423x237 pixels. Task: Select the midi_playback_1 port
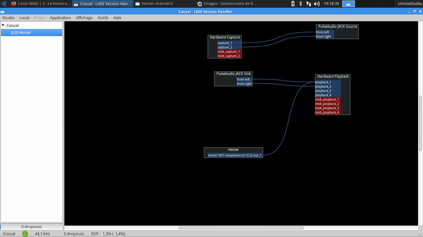click(328, 99)
